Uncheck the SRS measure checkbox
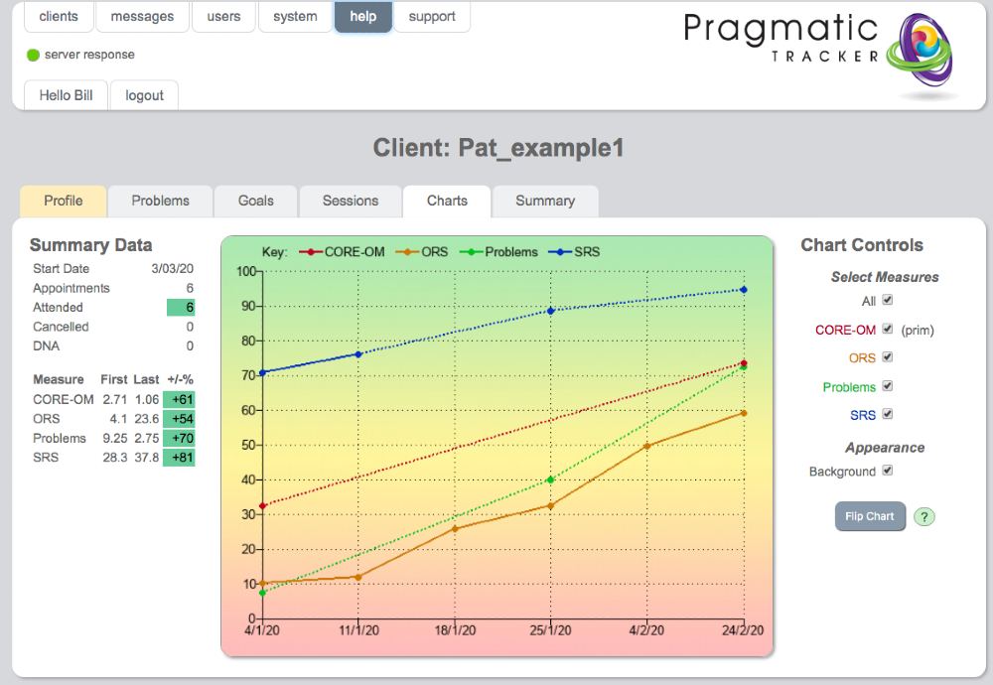993x685 pixels. pos(887,415)
